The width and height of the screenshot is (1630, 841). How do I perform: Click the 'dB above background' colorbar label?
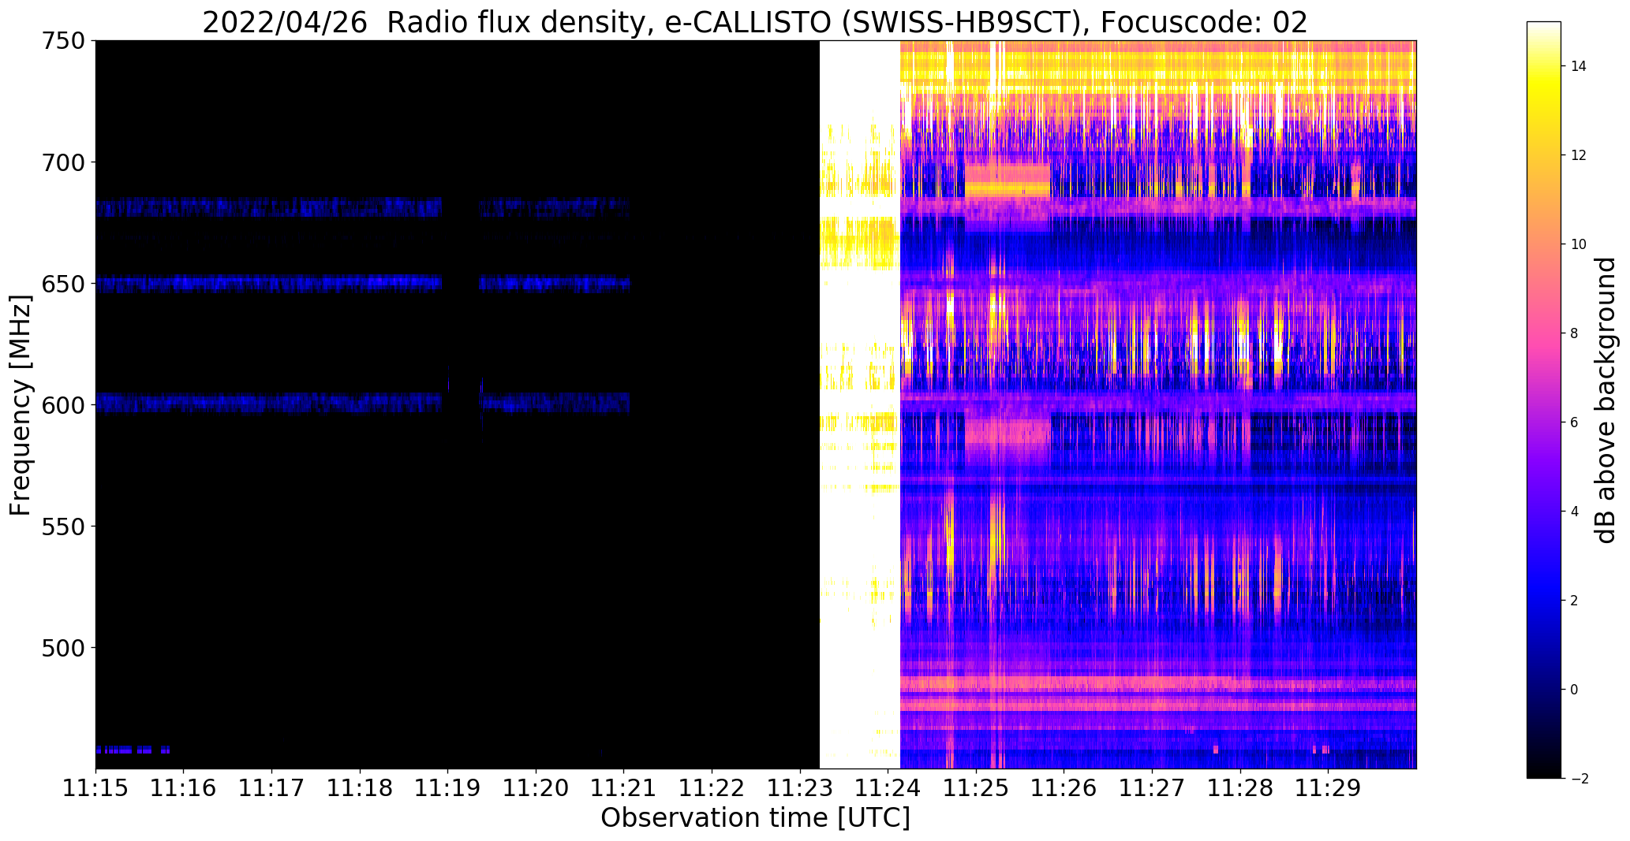point(1605,400)
